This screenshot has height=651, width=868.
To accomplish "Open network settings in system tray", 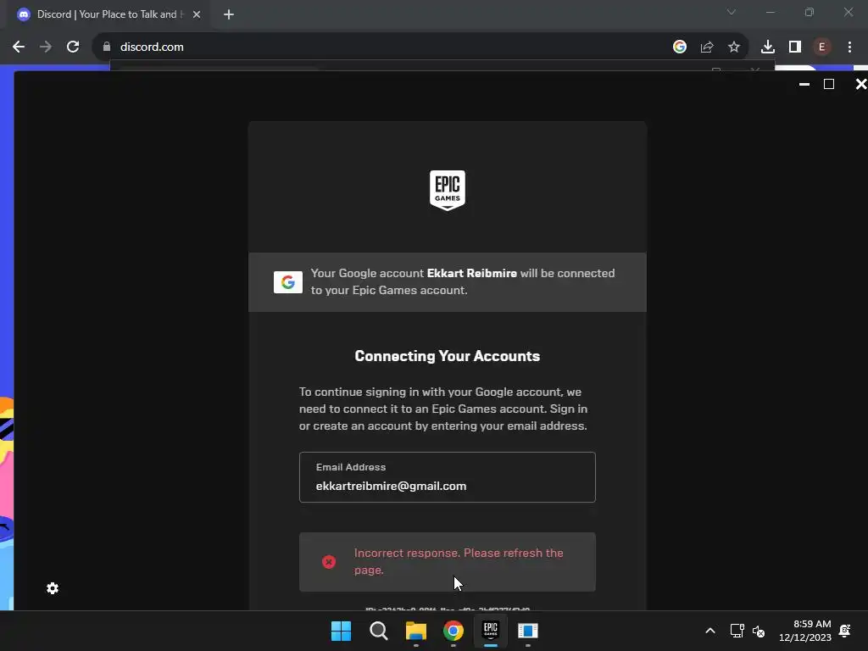I will (737, 631).
